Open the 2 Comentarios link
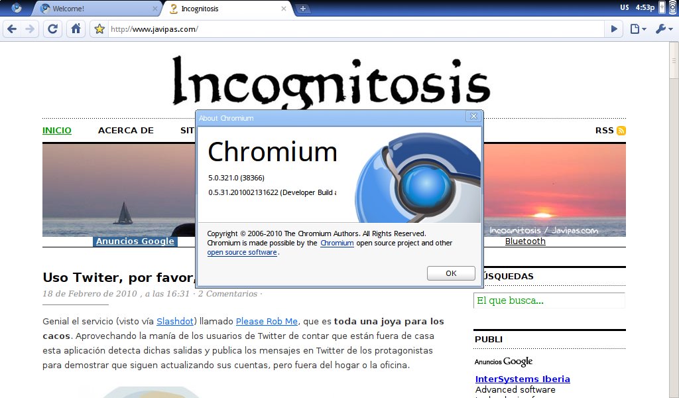 tap(228, 294)
